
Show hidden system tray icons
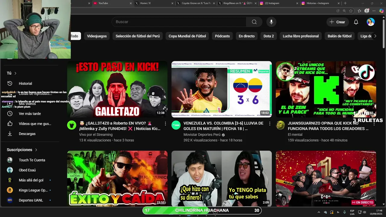pyautogui.click(x=319, y=212)
